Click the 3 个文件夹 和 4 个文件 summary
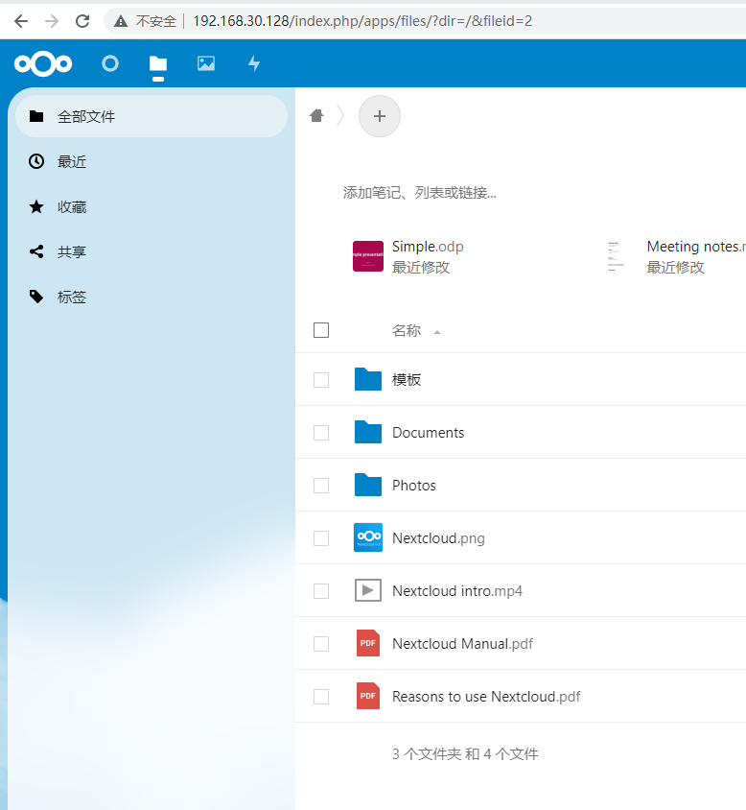746x810 pixels. (465, 753)
